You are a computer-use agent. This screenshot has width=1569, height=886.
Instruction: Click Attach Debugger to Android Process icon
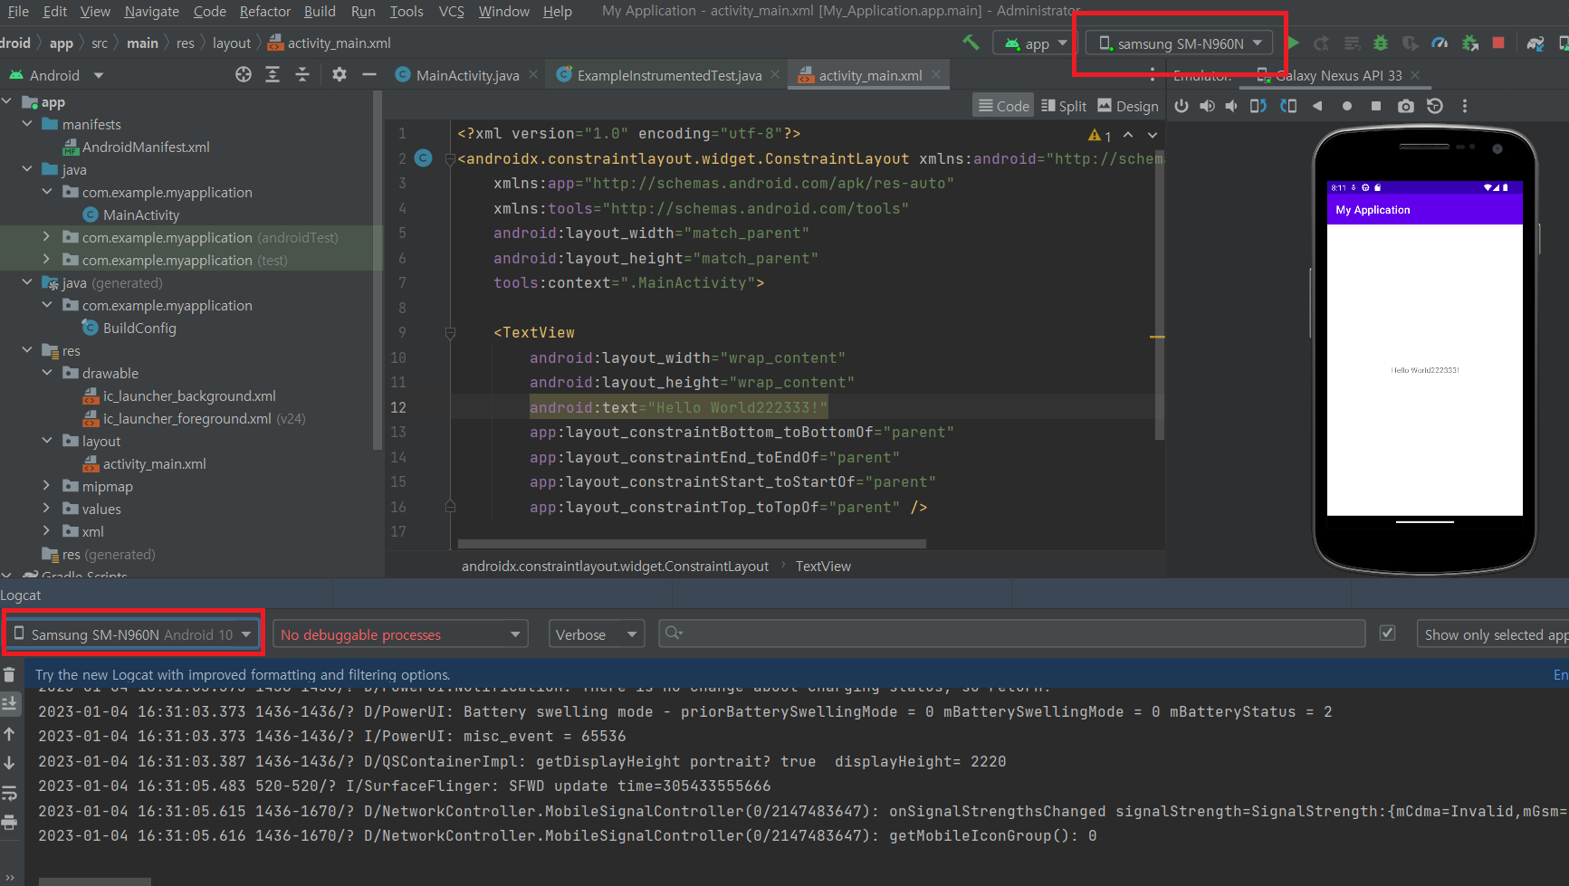(x=1470, y=43)
